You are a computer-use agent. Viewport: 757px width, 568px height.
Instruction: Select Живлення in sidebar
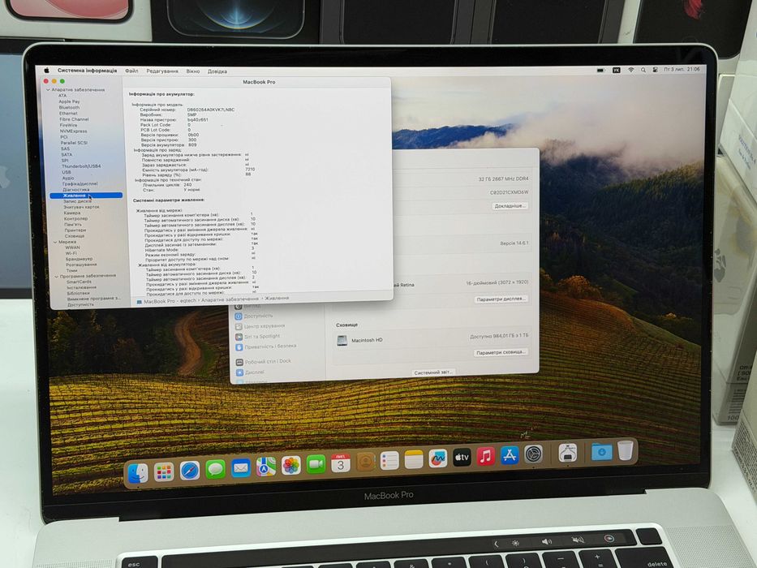86,196
